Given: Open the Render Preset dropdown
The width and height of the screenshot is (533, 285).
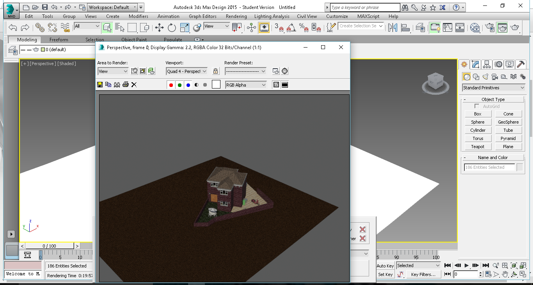Looking at the screenshot, I should (245, 71).
